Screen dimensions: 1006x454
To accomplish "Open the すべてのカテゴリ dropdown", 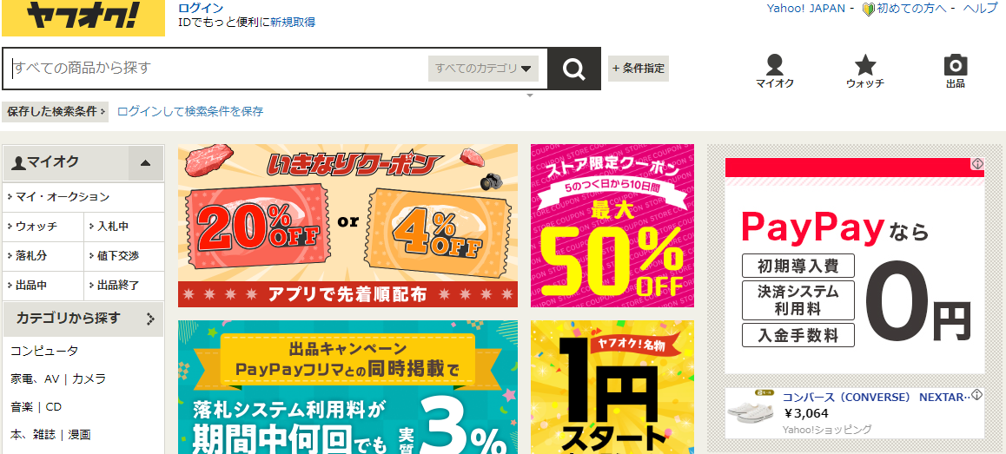I will click(x=483, y=69).
